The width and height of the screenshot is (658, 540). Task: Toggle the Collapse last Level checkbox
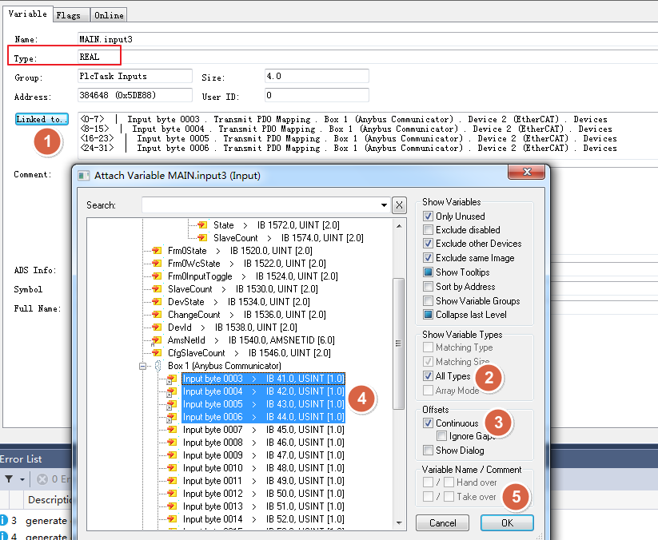[x=428, y=315]
